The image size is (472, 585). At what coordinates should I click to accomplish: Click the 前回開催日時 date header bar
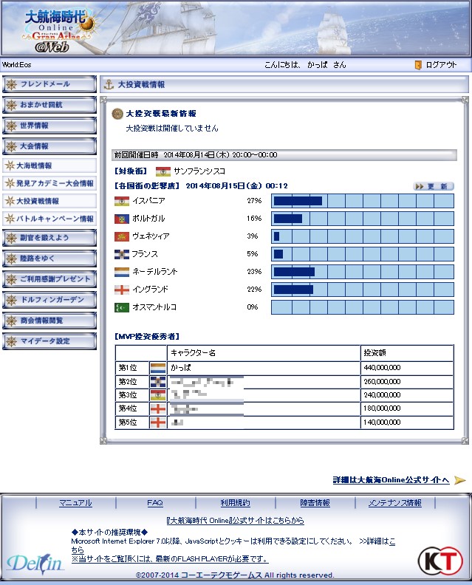284,155
